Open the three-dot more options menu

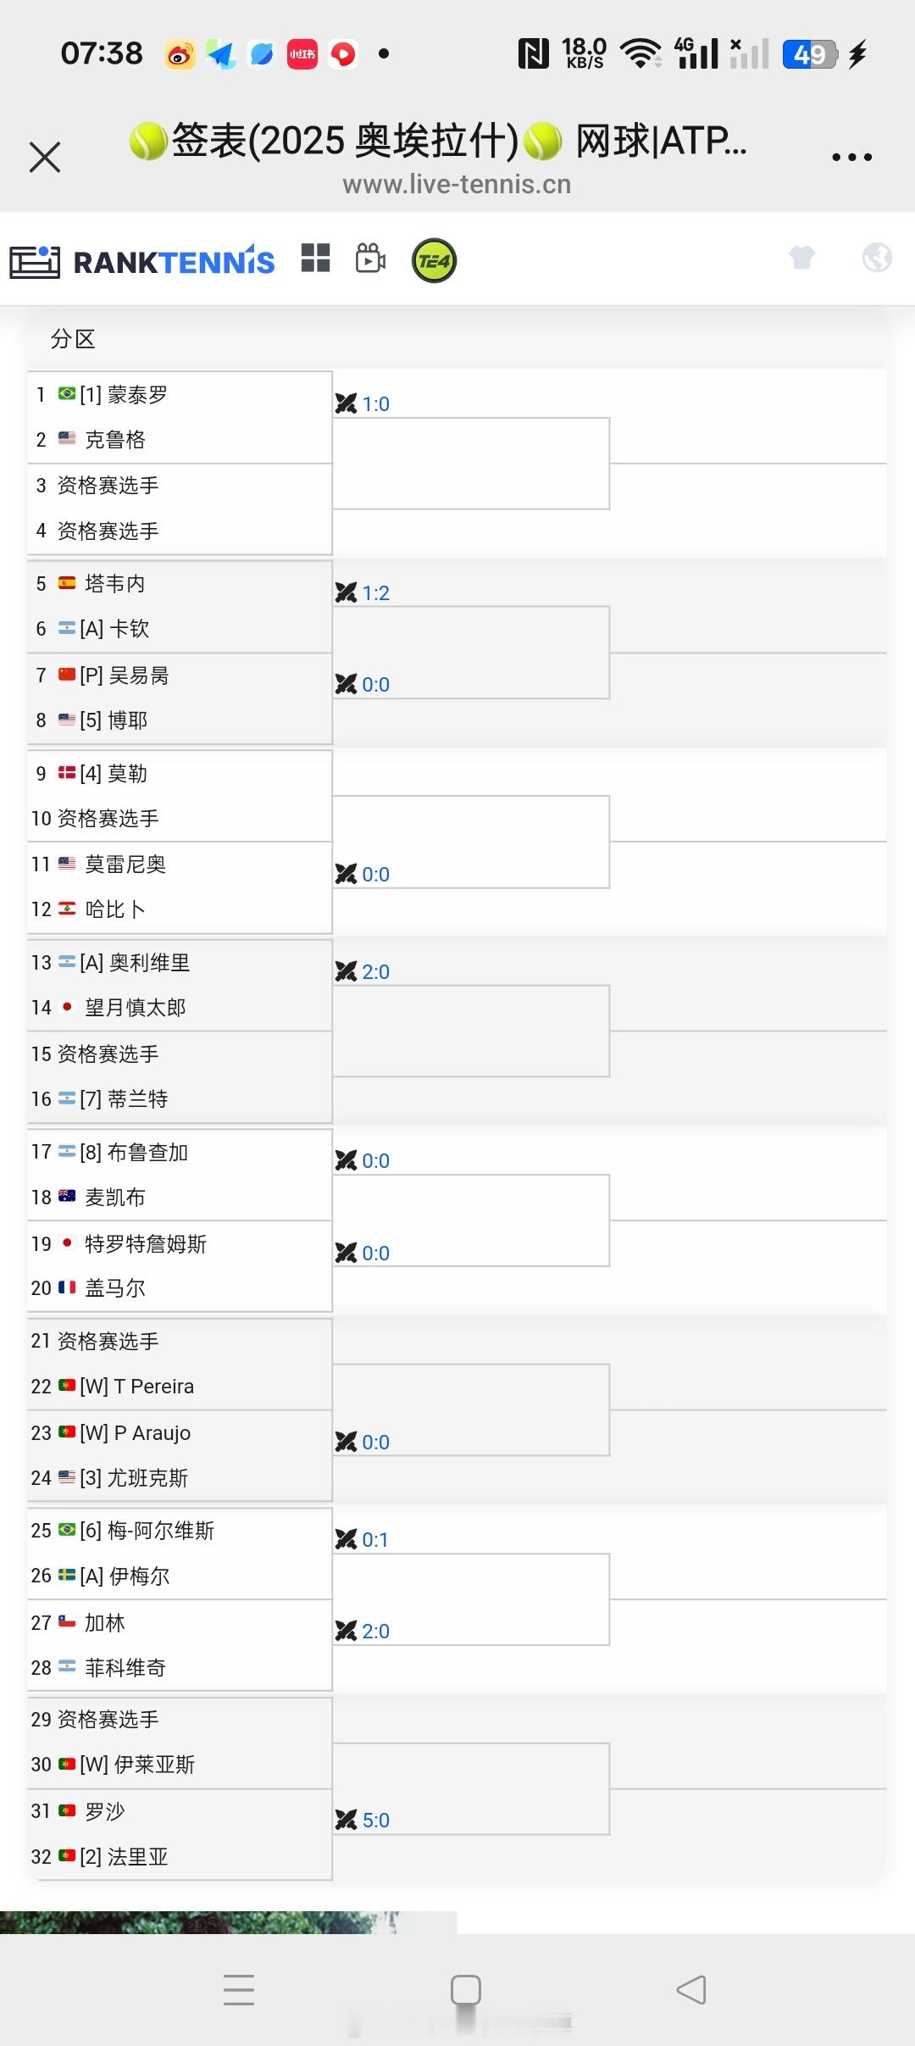(x=851, y=158)
